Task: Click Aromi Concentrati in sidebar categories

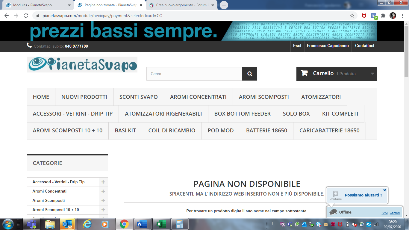Action: coord(49,191)
